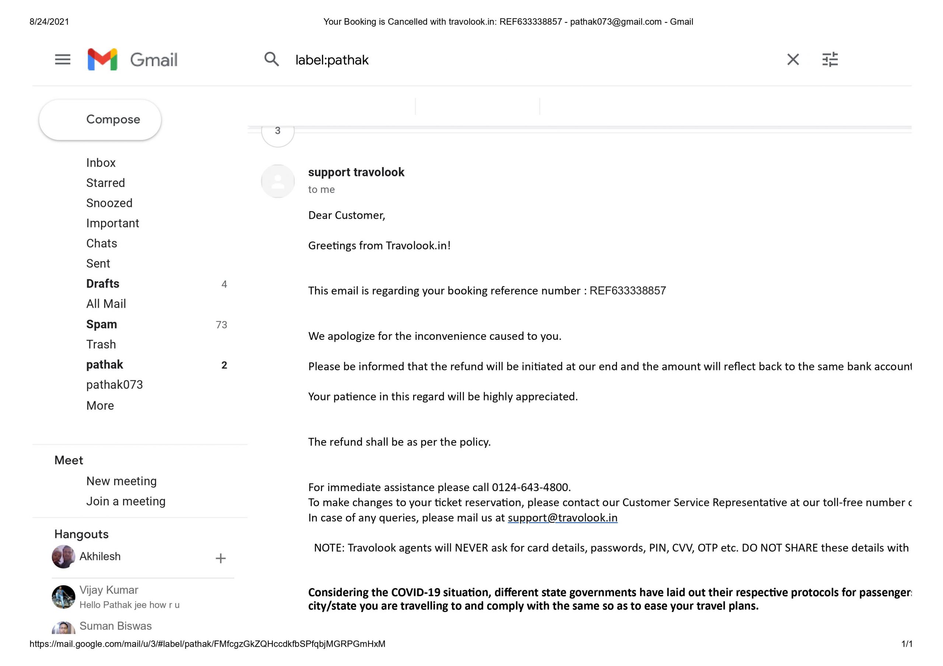
Task: Click the label:pathak search field
Action: tap(493, 60)
